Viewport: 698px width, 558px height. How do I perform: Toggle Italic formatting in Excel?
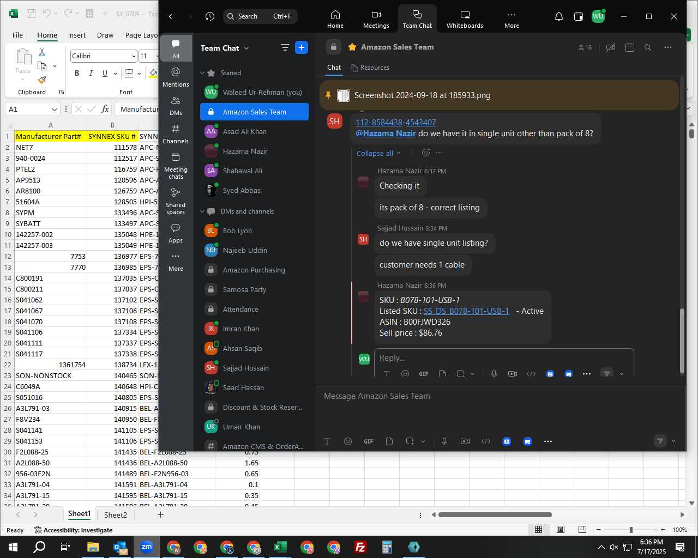pos(91,73)
